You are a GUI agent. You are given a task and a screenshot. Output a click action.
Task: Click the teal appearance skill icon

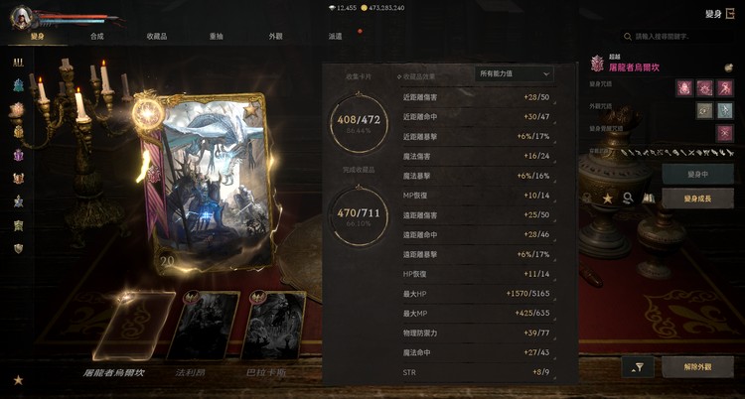click(x=725, y=111)
